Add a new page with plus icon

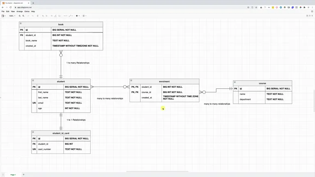click(x=23, y=175)
